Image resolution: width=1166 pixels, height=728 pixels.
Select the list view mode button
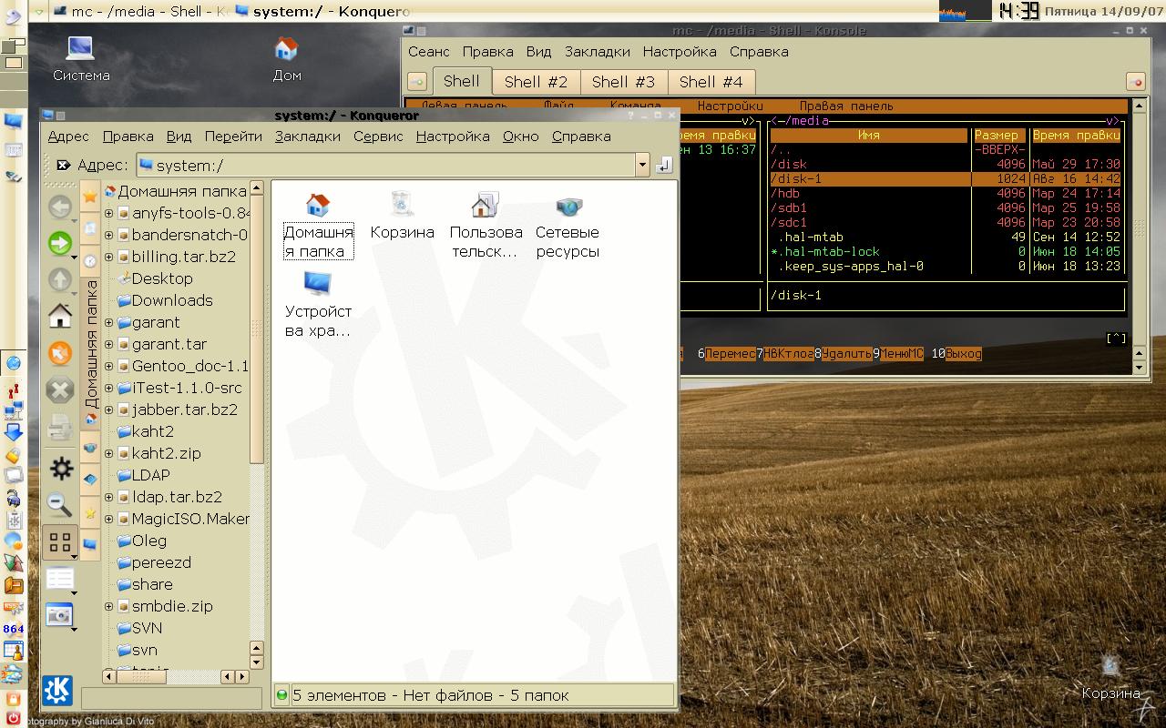(60, 580)
